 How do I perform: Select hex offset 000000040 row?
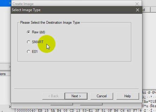26,110
